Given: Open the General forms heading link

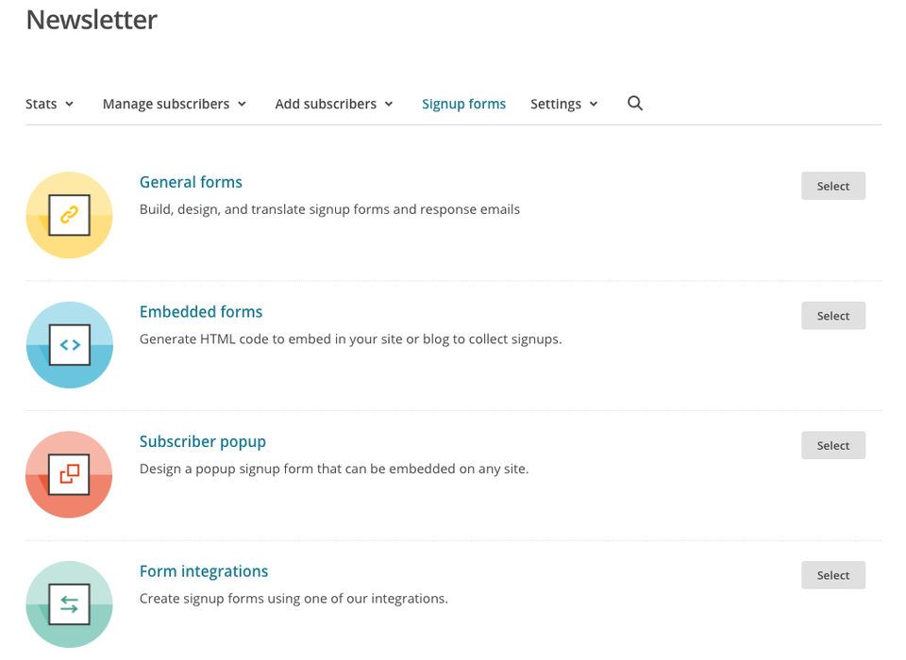Looking at the screenshot, I should [x=191, y=182].
